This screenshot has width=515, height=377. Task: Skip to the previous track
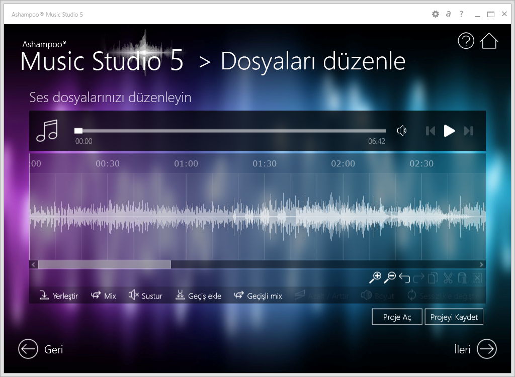(x=431, y=131)
